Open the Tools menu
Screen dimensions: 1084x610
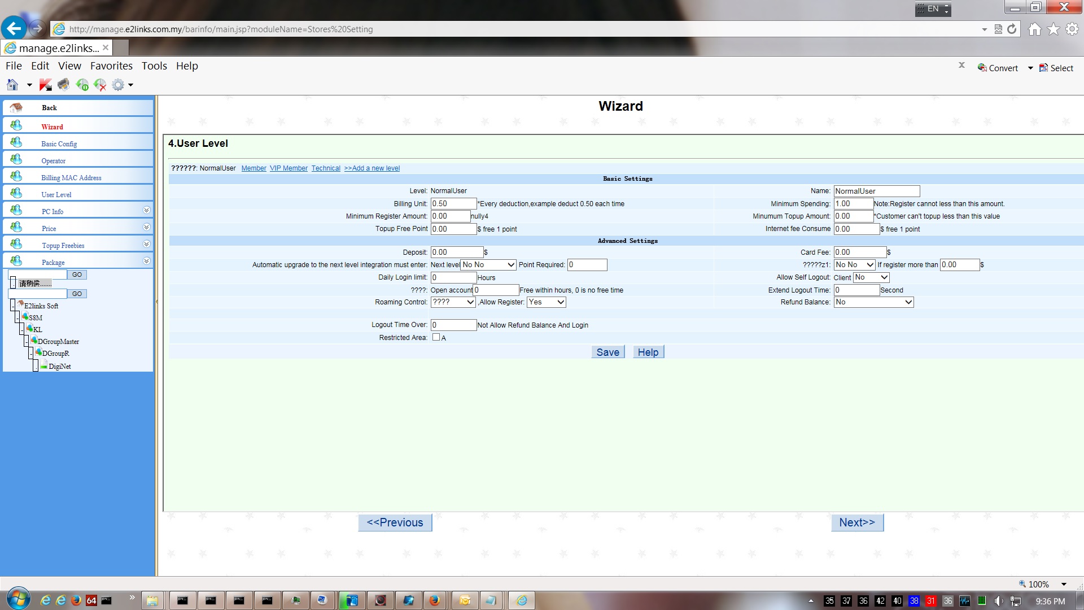(154, 66)
